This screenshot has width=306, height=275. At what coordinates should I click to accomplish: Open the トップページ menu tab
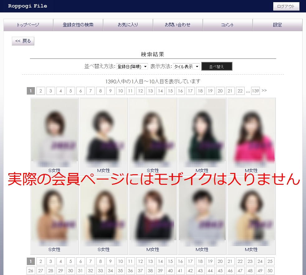[x=28, y=25]
